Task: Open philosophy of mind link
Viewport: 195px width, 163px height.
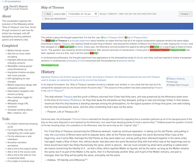Action: [x=76, y=61]
